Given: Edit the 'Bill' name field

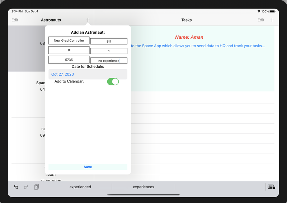Looking at the screenshot, I should (x=109, y=41).
